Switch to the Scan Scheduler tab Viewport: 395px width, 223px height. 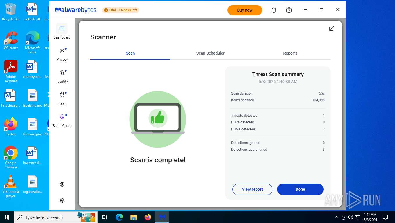click(x=210, y=53)
